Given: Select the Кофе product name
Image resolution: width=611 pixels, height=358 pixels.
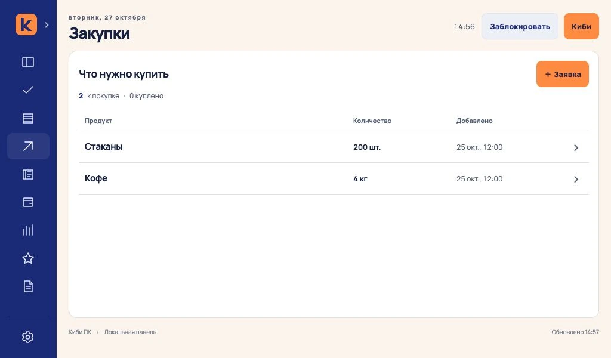Looking at the screenshot, I should coord(96,178).
